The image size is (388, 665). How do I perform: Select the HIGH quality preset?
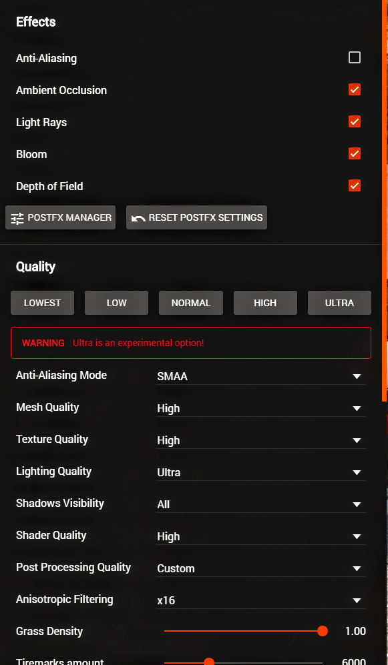pos(265,303)
